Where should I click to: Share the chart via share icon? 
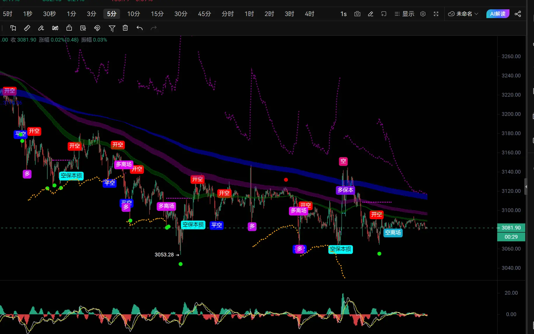pyautogui.click(x=518, y=14)
